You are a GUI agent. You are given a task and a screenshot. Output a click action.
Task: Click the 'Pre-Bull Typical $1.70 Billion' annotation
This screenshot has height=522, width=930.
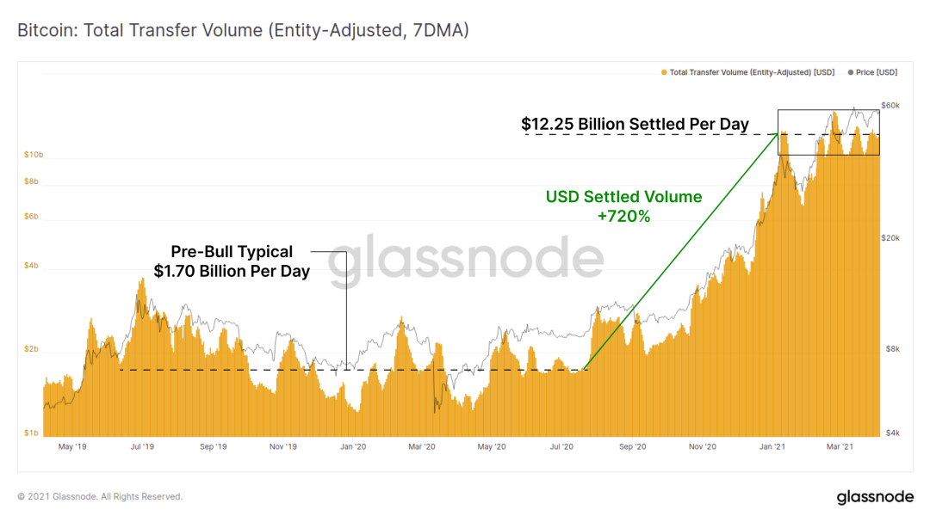tap(231, 261)
